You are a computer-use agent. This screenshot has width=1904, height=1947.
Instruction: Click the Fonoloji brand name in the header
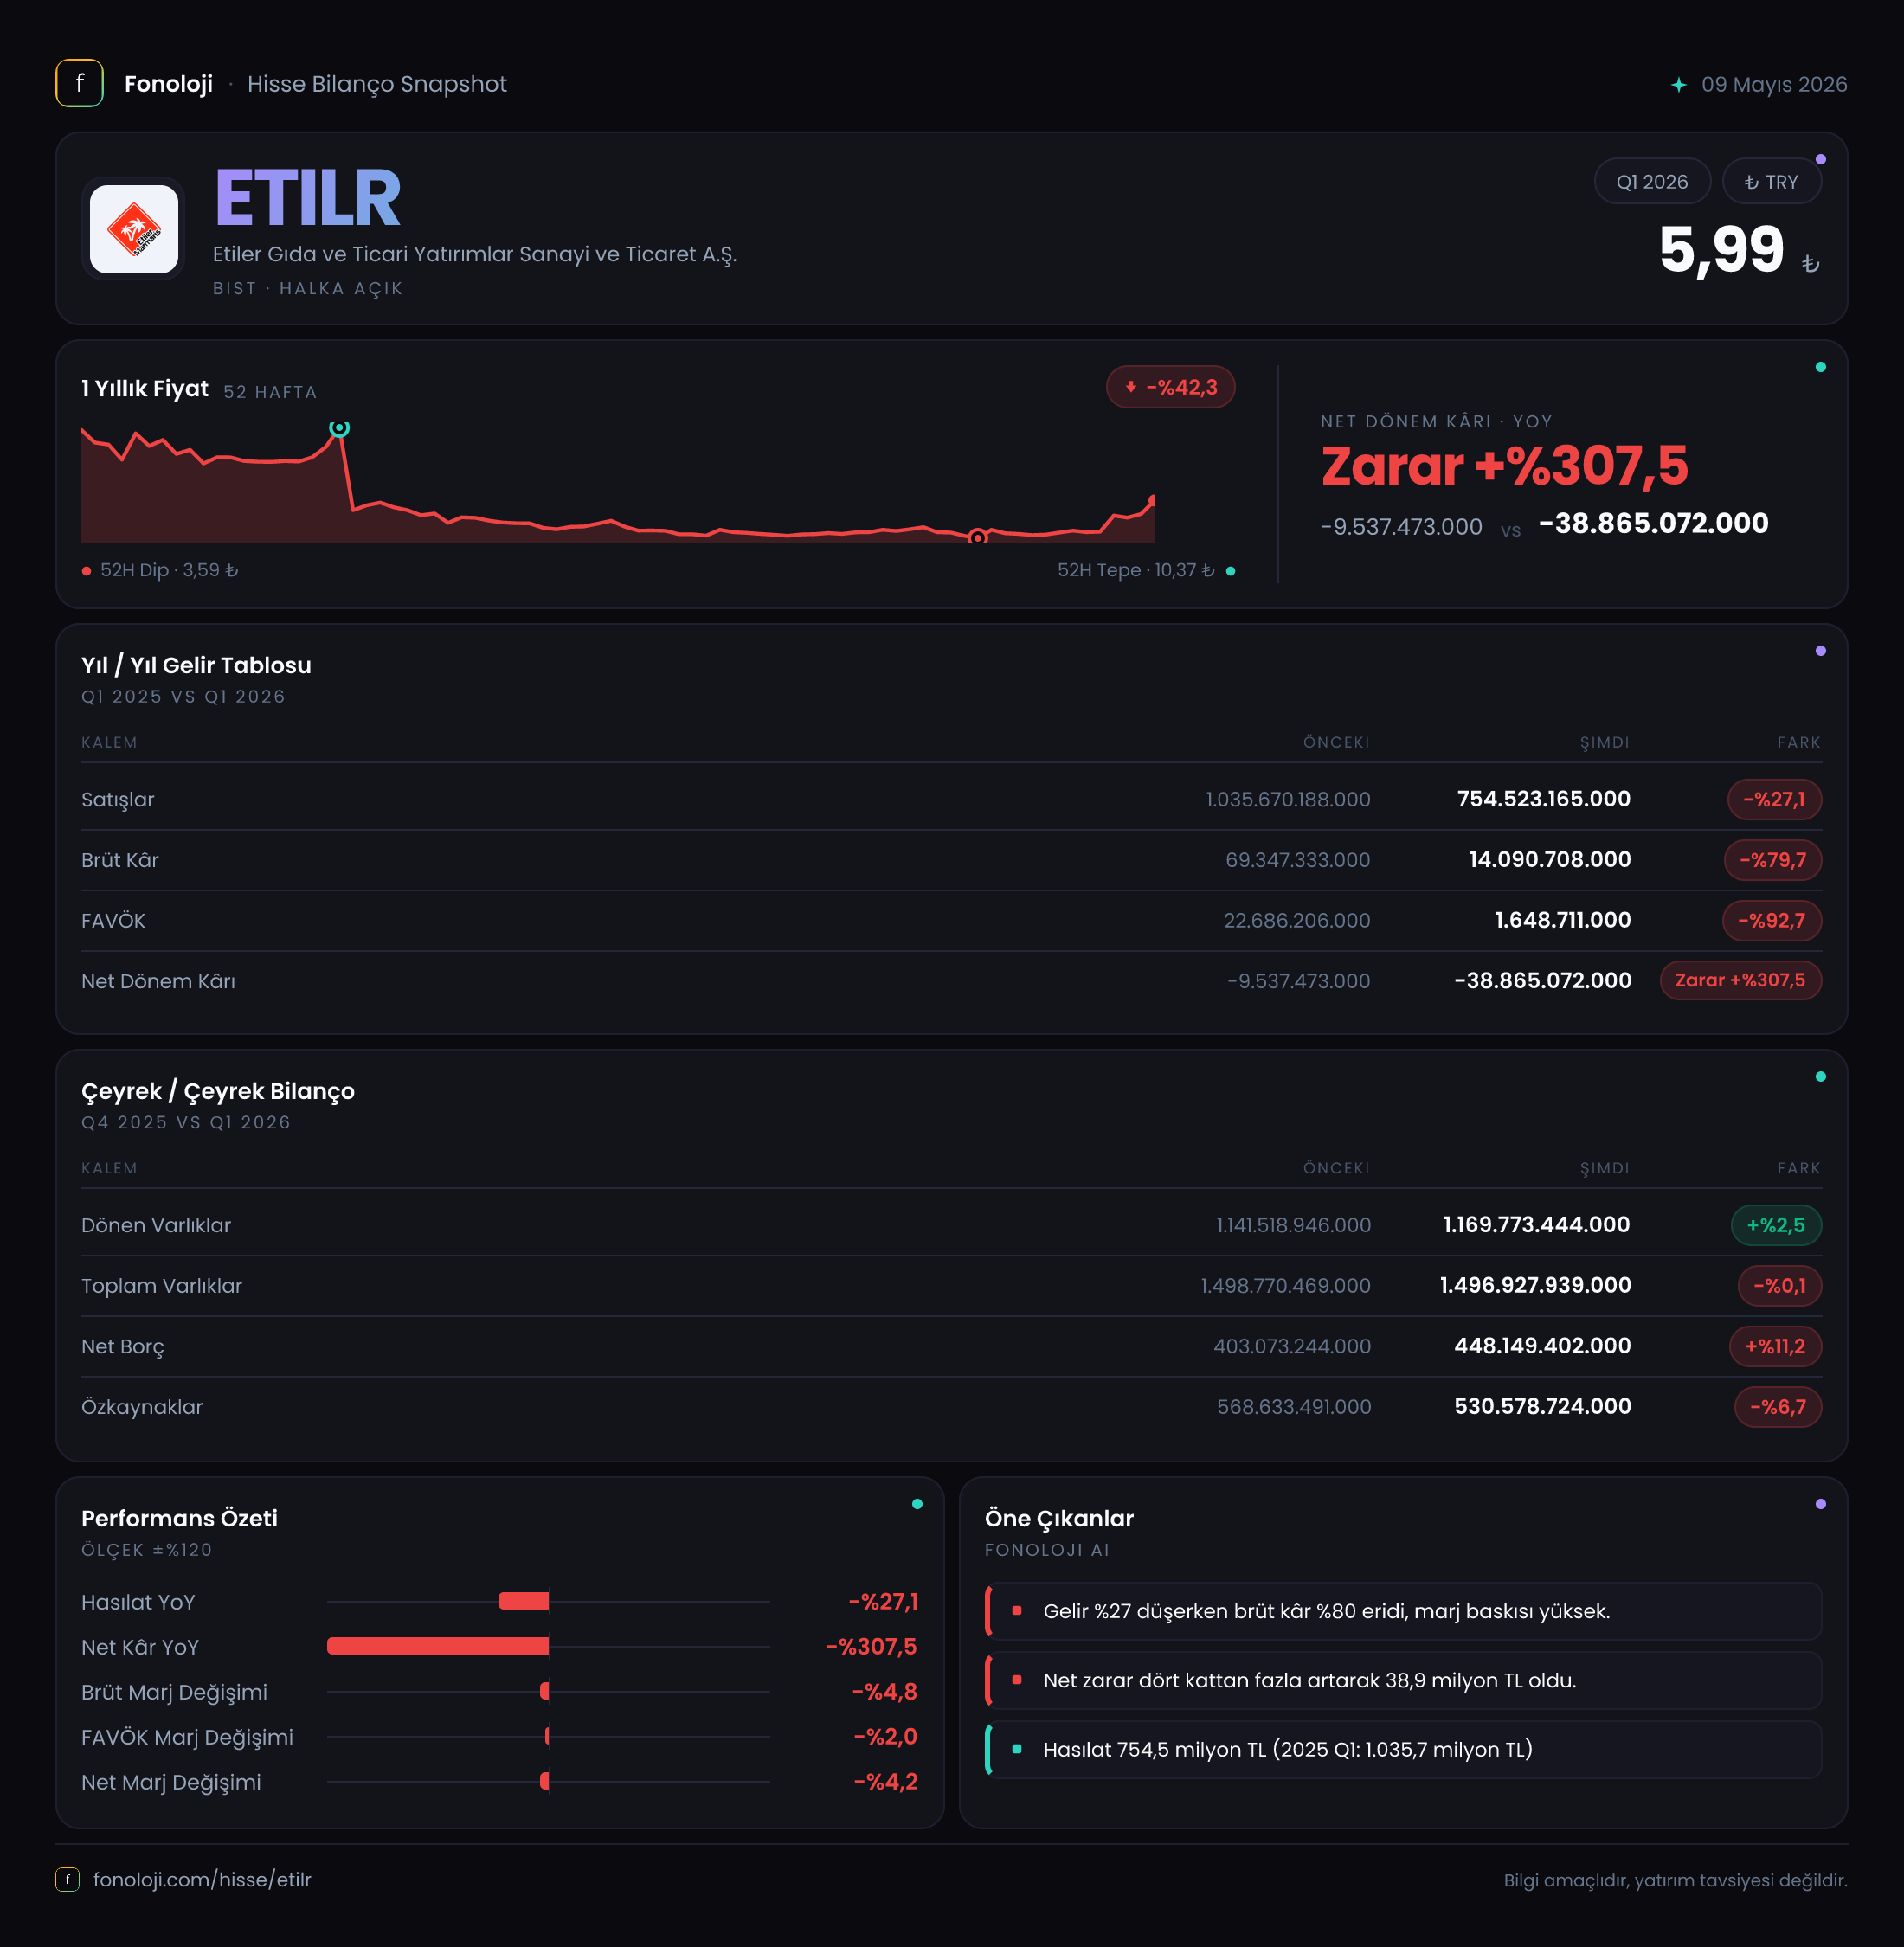(x=168, y=84)
